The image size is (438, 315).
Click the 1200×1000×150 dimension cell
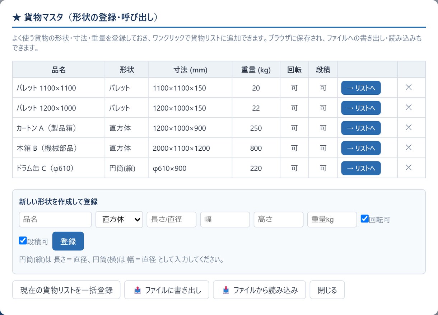pyautogui.click(x=190, y=108)
